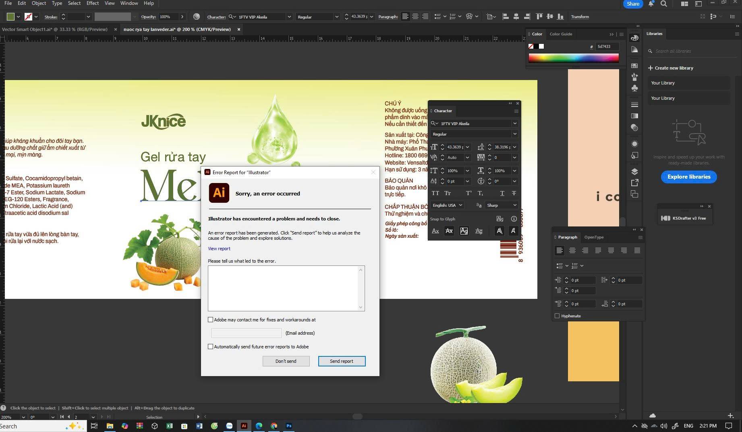Viewport: 742px width, 432px height.
Task: Open Sharp anti-aliasing dropdown
Action: coord(502,205)
